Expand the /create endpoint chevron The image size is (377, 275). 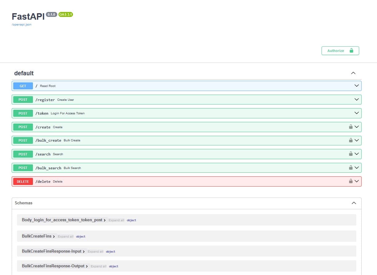coord(357,127)
